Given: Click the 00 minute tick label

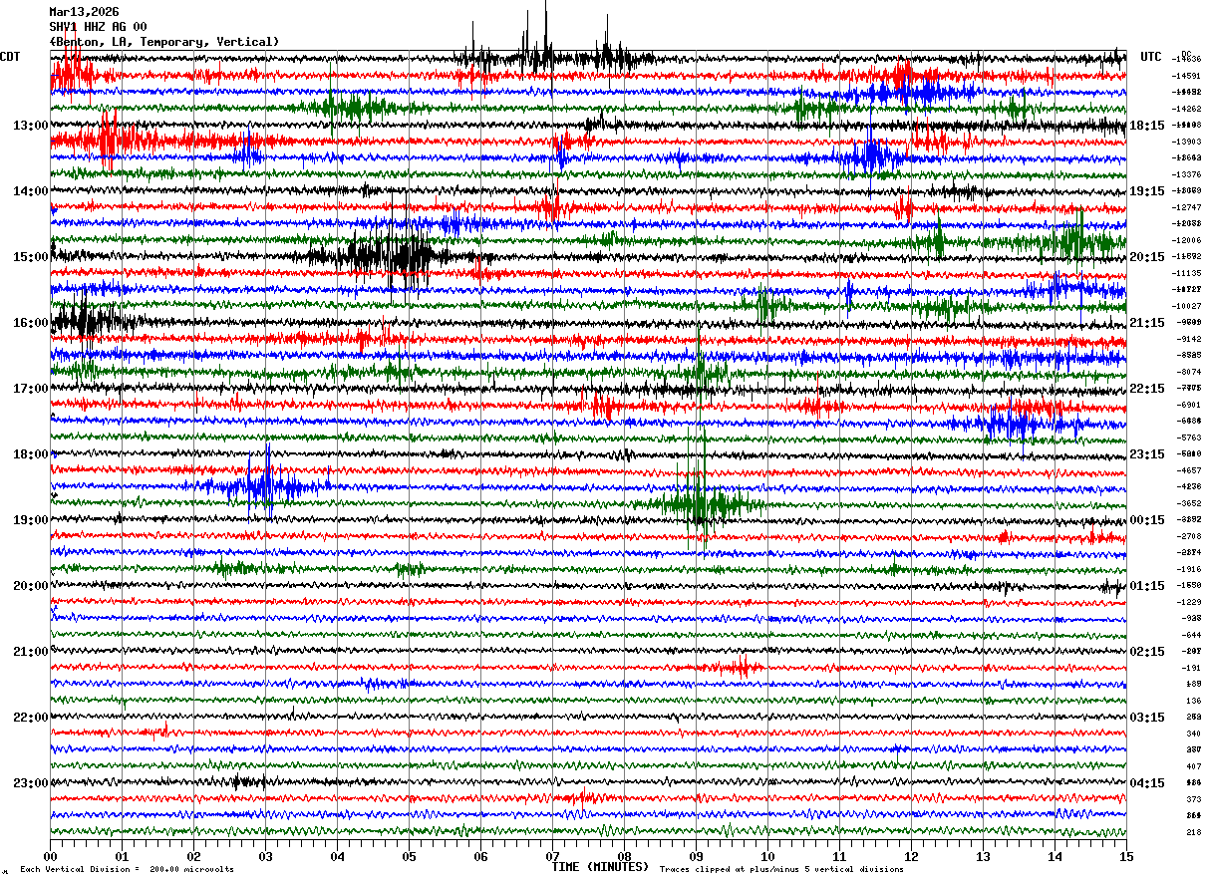Looking at the screenshot, I should coord(50,856).
